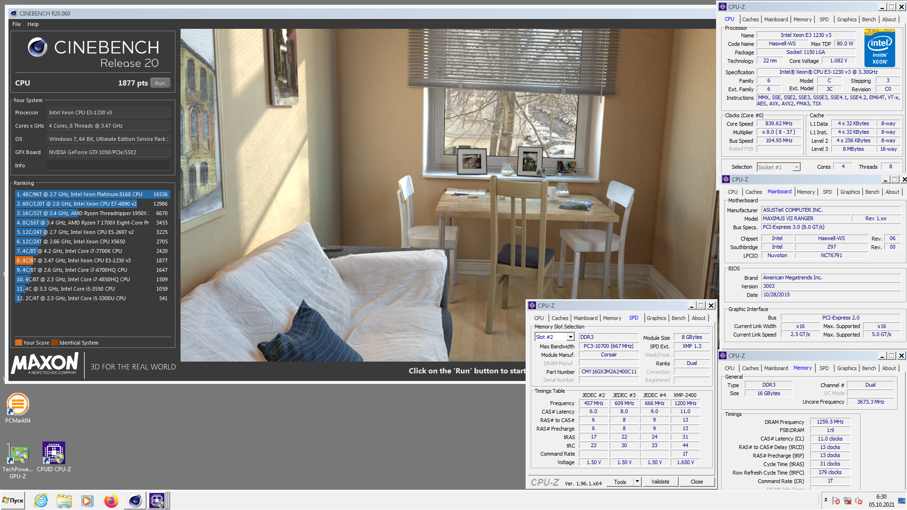Open the Socket #1 selection dropdown
907x510 pixels.
pyautogui.click(x=796, y=167)
